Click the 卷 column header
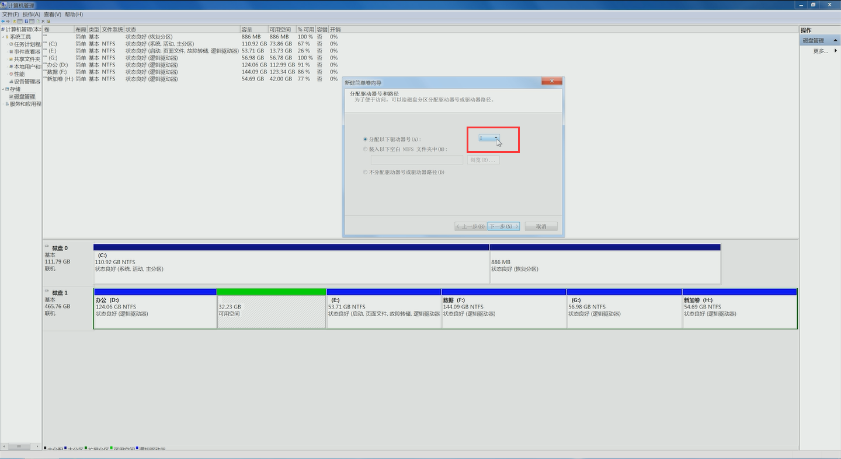The width and height of the screenshot is (841, 459). pos(58,29)
